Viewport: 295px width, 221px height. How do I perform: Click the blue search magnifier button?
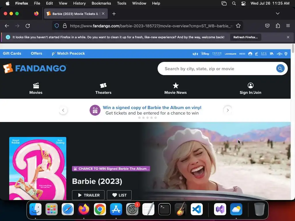[x=280, y=68]
